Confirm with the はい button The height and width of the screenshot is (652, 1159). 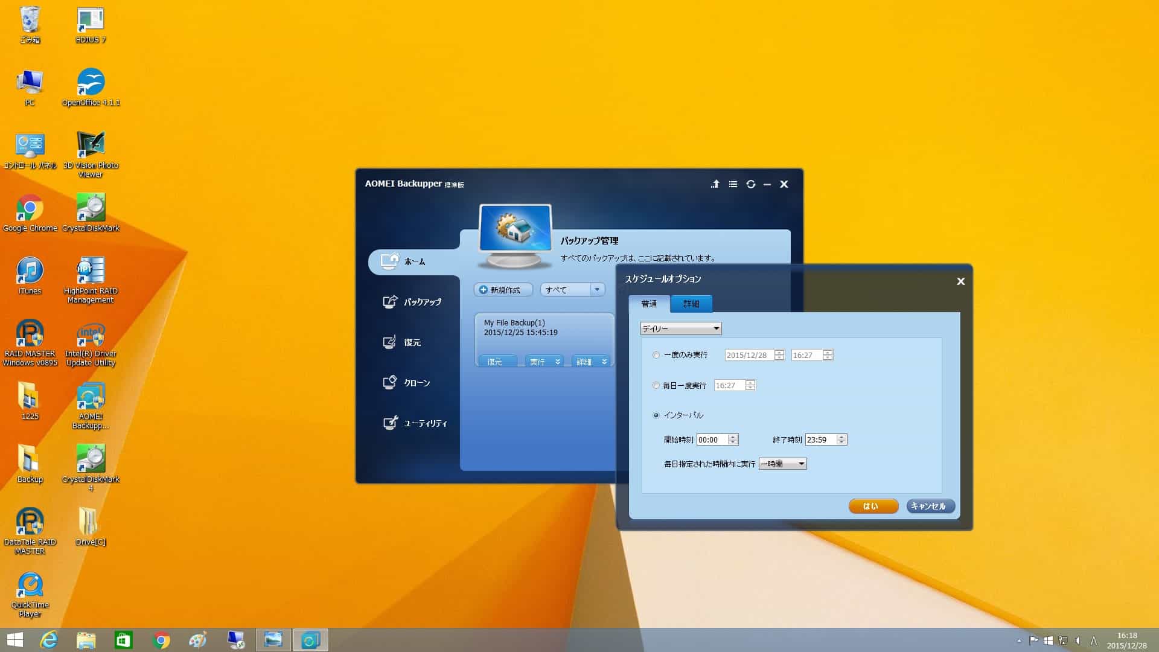pos(873,506)
